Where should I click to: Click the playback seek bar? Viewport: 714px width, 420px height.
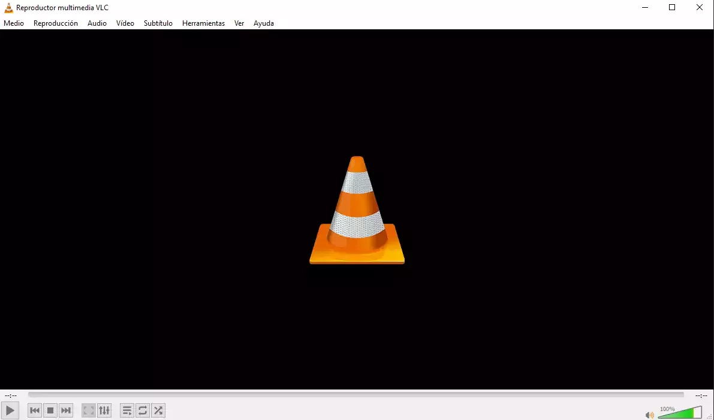[356, 395]
